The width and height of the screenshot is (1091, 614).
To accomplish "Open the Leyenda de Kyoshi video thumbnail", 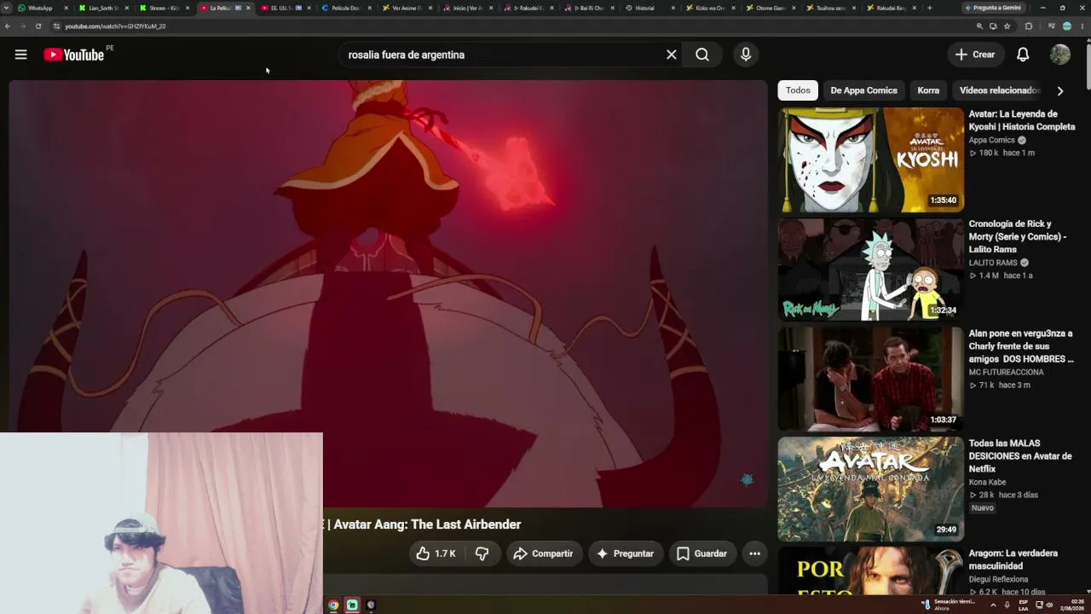I will [871, 159].
